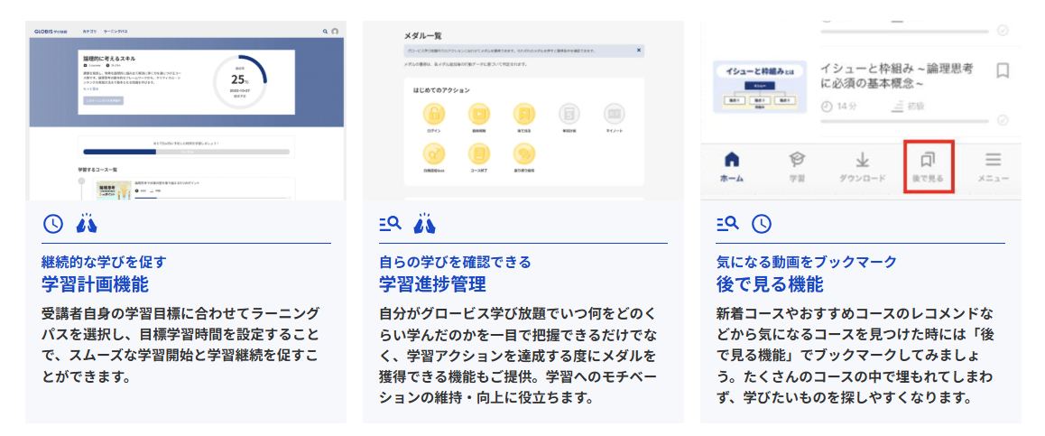Viewport: 1045px width, 436px height.
Task: Toggle completion check on イシューと枠組み course
Action: (1003, 120)
